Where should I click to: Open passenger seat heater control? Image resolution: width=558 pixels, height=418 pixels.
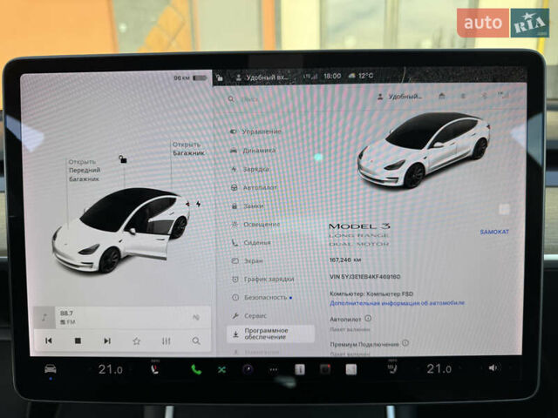click(x=393, y=368)
